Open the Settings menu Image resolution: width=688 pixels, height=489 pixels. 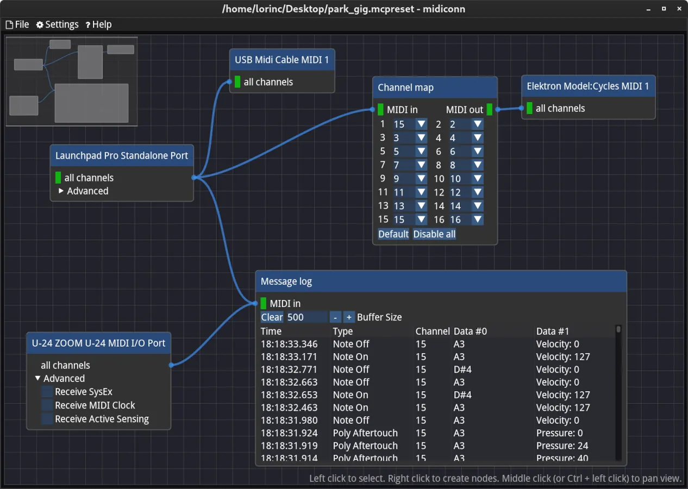[x=58, y=24]
